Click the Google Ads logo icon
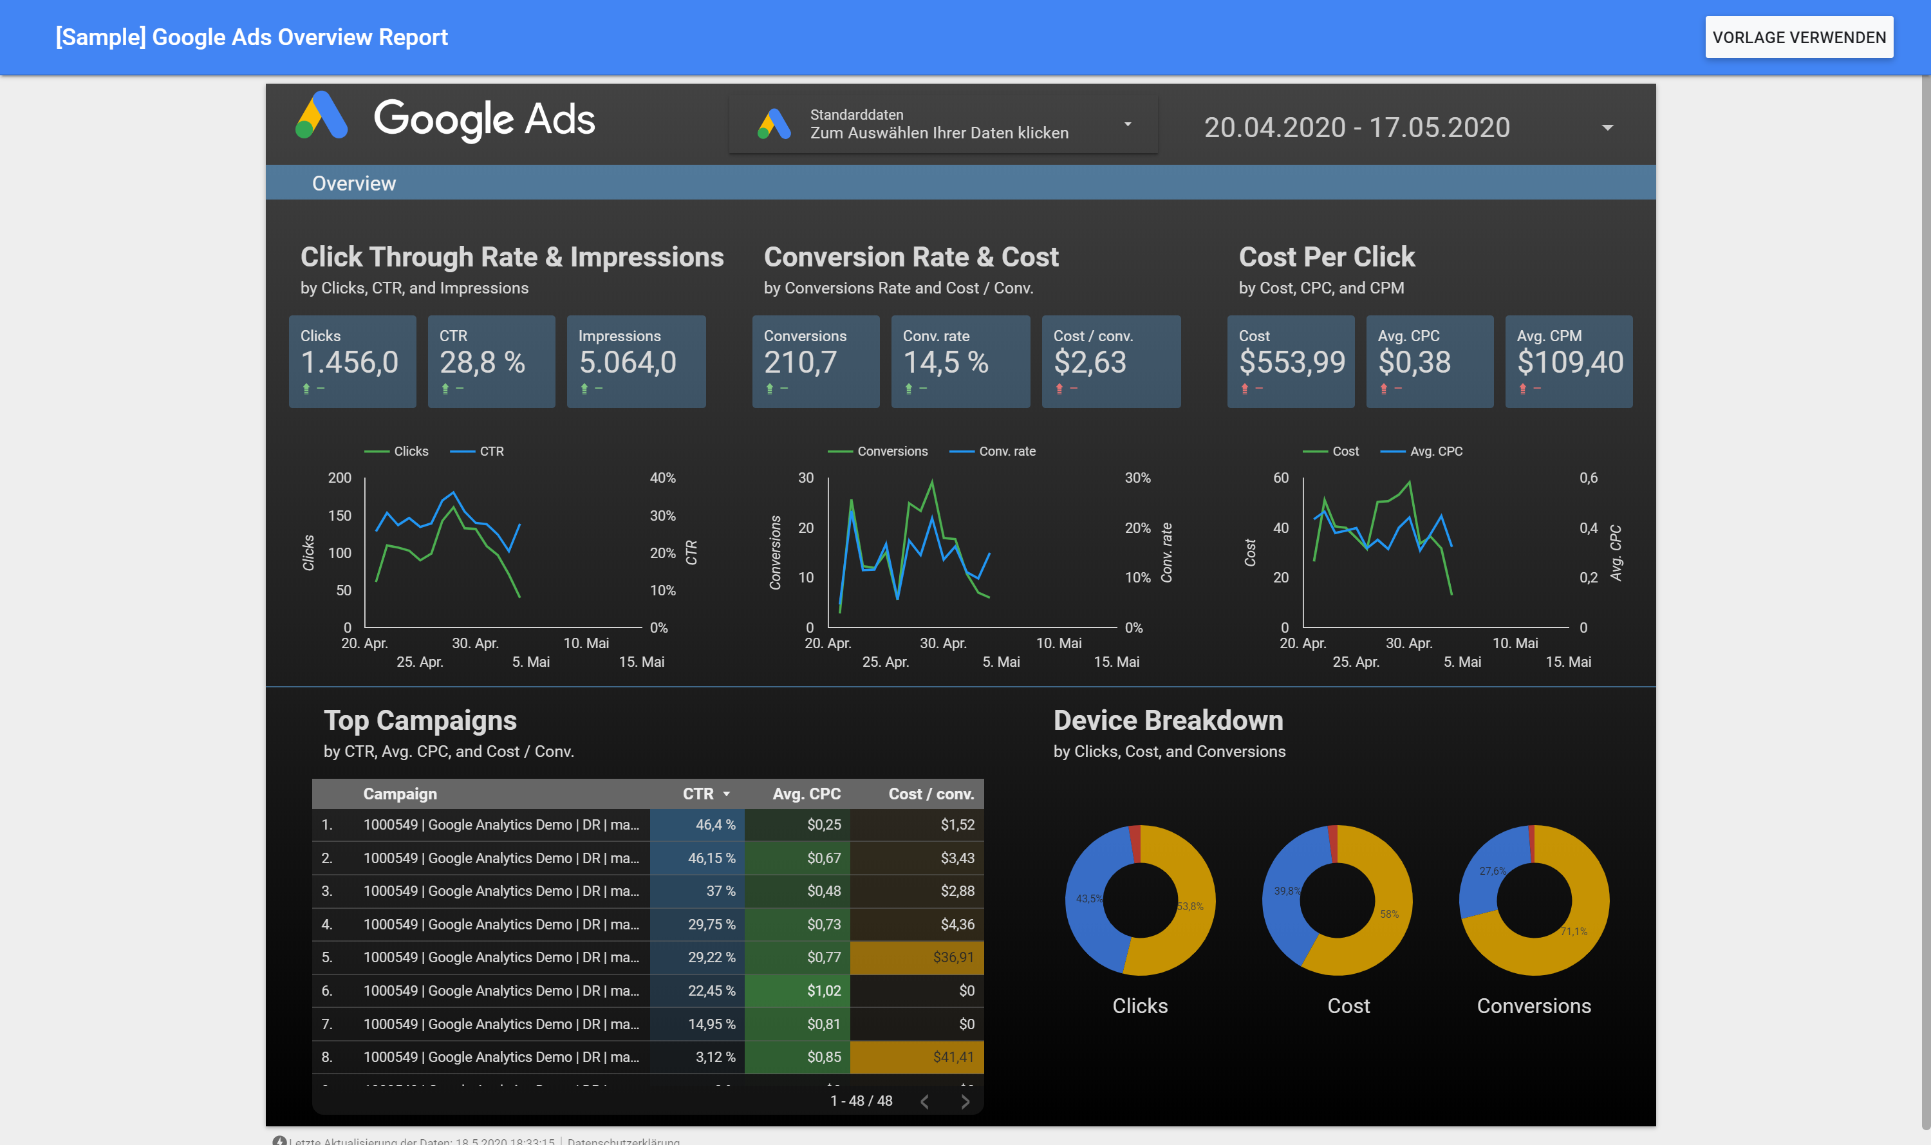Viewport: 1931px width, 1145px height. pyautogui.click(x=321, y=116)
